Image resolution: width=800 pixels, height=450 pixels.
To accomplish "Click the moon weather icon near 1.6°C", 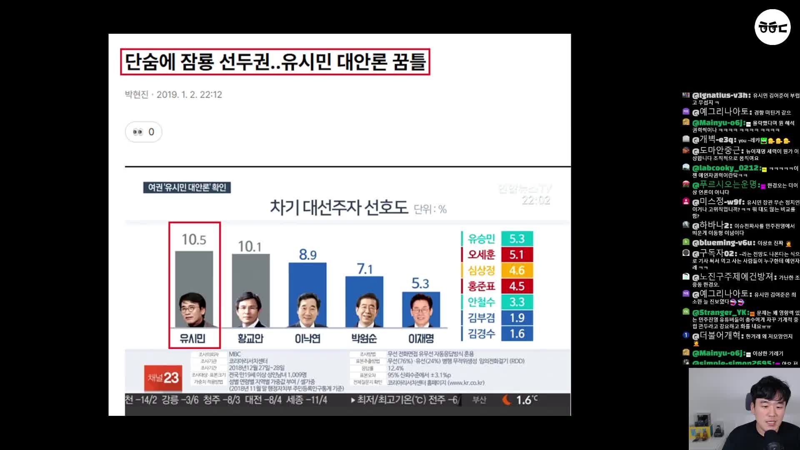I will [507, 400].
